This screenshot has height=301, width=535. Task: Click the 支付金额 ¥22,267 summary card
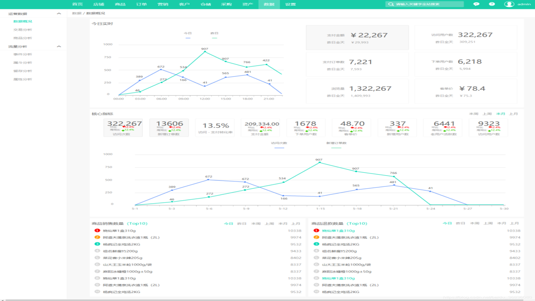pos(357,38)
